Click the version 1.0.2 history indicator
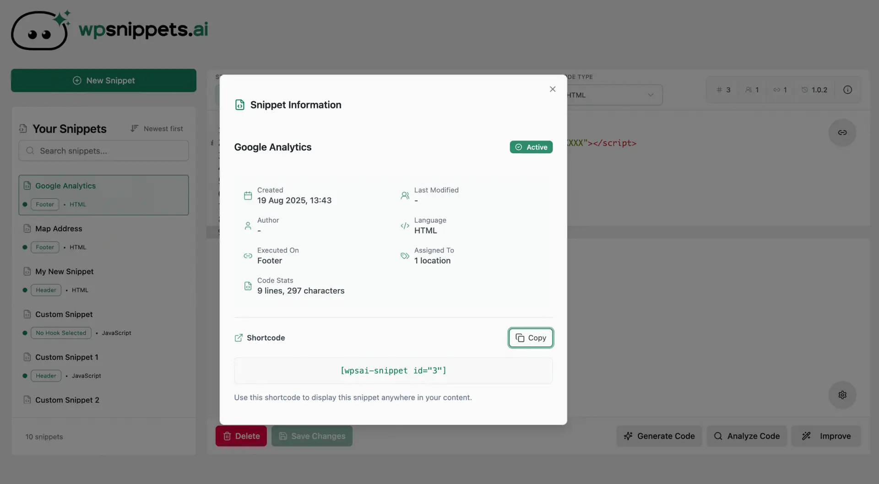Image resolution: width=879 pixels, height=484 pixels. point(814,90)
